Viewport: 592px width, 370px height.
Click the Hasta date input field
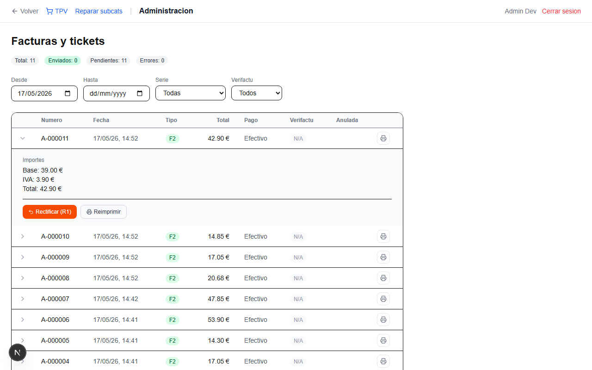click(x=117, y=93)
